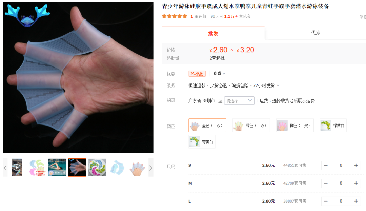Increase size M quantity with plus
Image resolution: width=366 pixels, height=211 pixels.
tap(356, 183)
